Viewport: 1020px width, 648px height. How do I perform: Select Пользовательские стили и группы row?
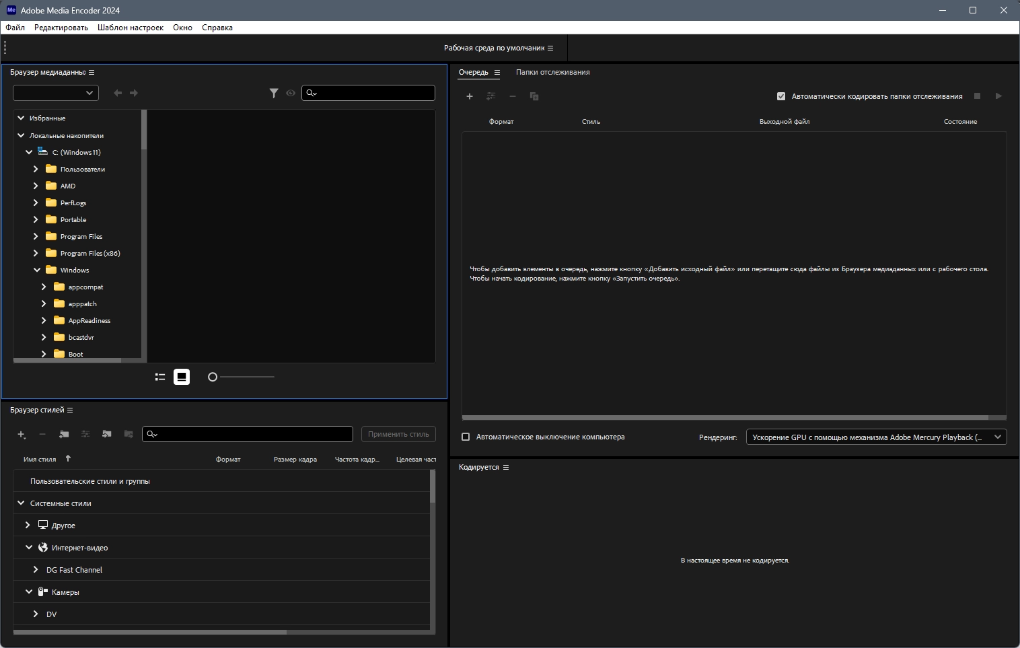pyautogui.click(x=221, y=481)
